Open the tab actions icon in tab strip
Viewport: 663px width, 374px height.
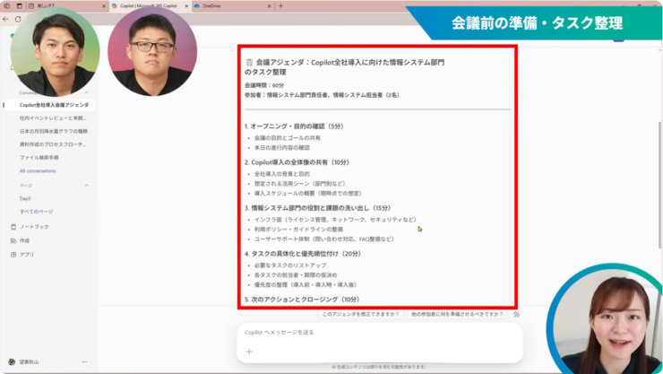[x=19, y=6]
